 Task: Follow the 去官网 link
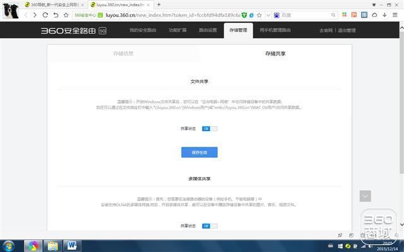pos(326,30)
